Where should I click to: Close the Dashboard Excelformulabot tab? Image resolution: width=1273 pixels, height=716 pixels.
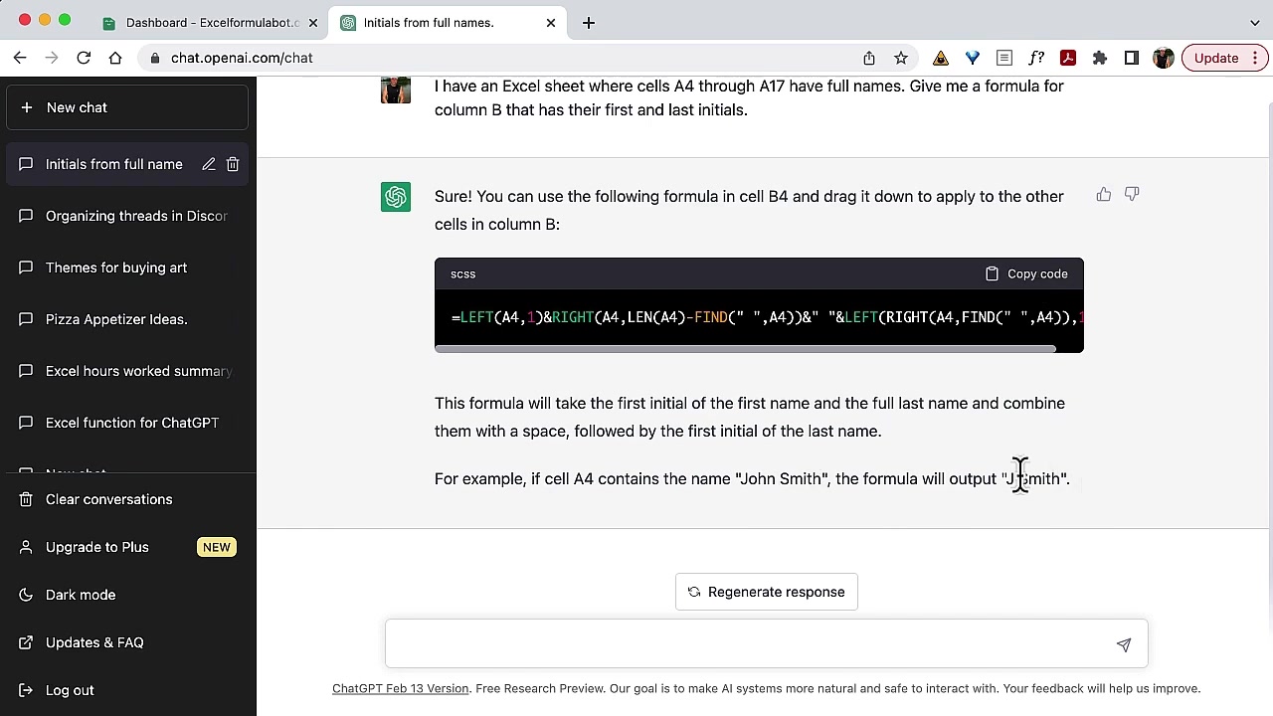point(313,22)
